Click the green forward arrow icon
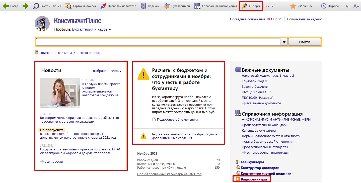This screenshot has width=361, height=183. pos(26,6)
